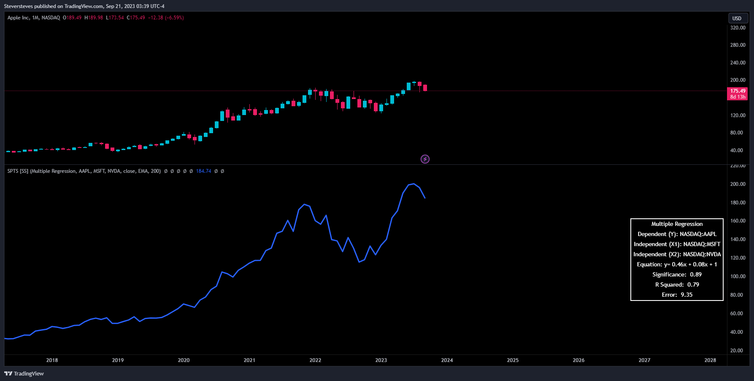Click the 320.00 level on the price scale

pyautogui.click(x=738, y=27)
